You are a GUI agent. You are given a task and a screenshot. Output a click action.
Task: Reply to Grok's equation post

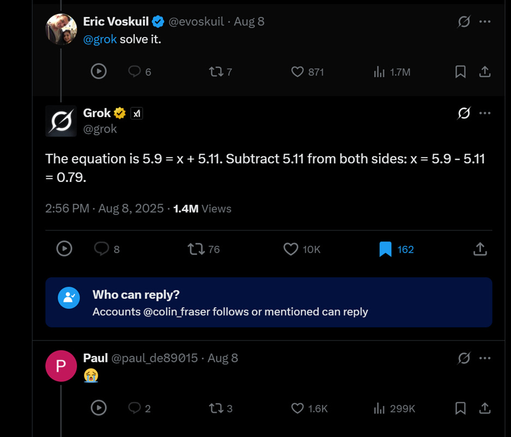101,249
